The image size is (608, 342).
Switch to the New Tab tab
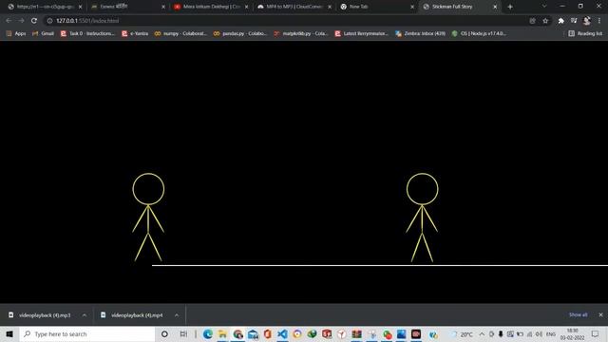coord(377,7)
